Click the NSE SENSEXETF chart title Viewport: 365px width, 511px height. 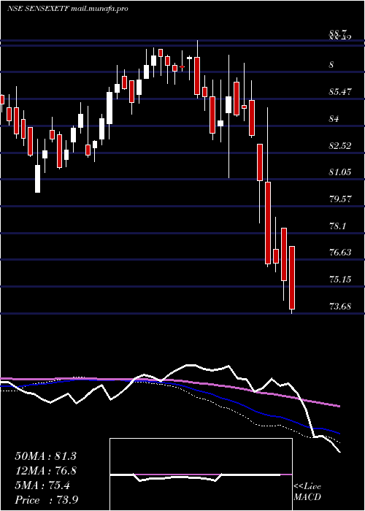coord(67,9)
